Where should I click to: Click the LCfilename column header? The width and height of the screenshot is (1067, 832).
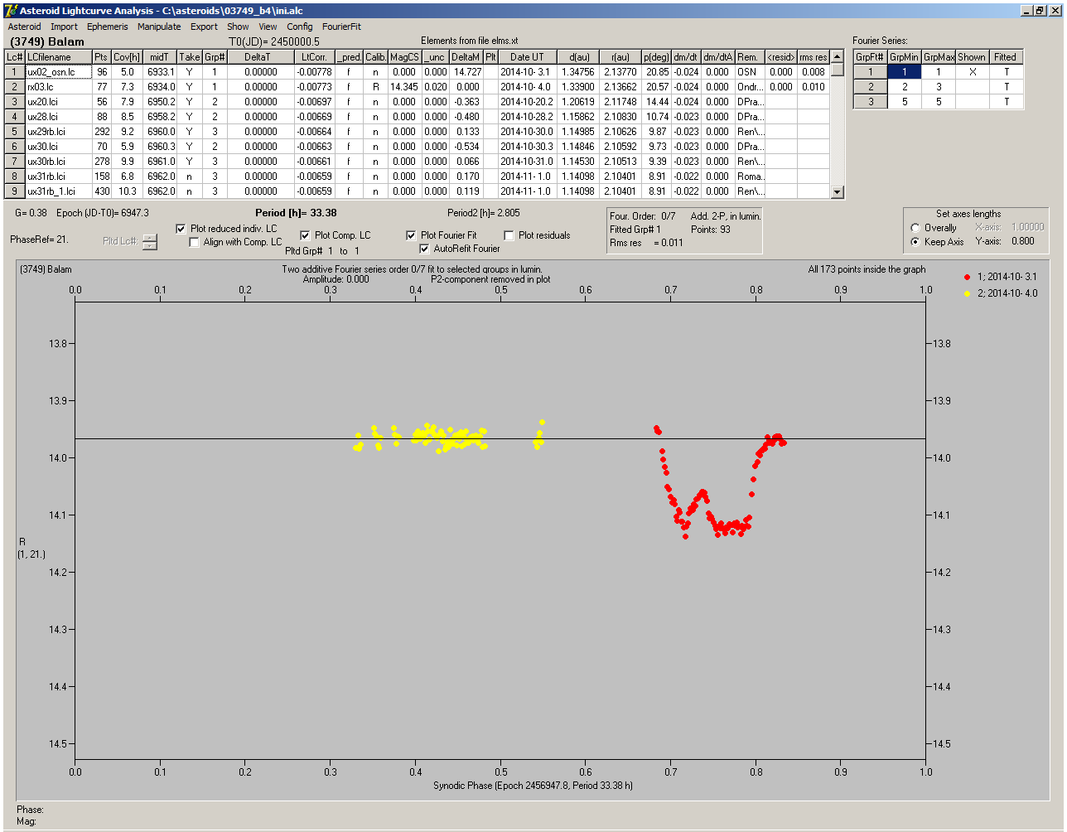(58, 57)
